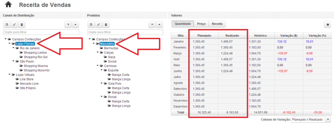
Task: Select the Quantidade tab
Action: 183,24
